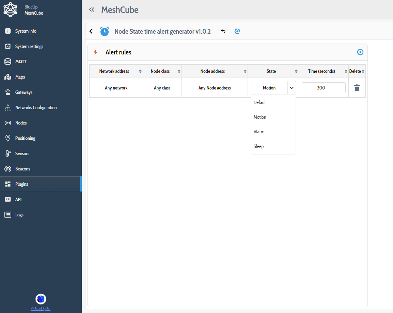Open the Gateways sidebar section

24,92
